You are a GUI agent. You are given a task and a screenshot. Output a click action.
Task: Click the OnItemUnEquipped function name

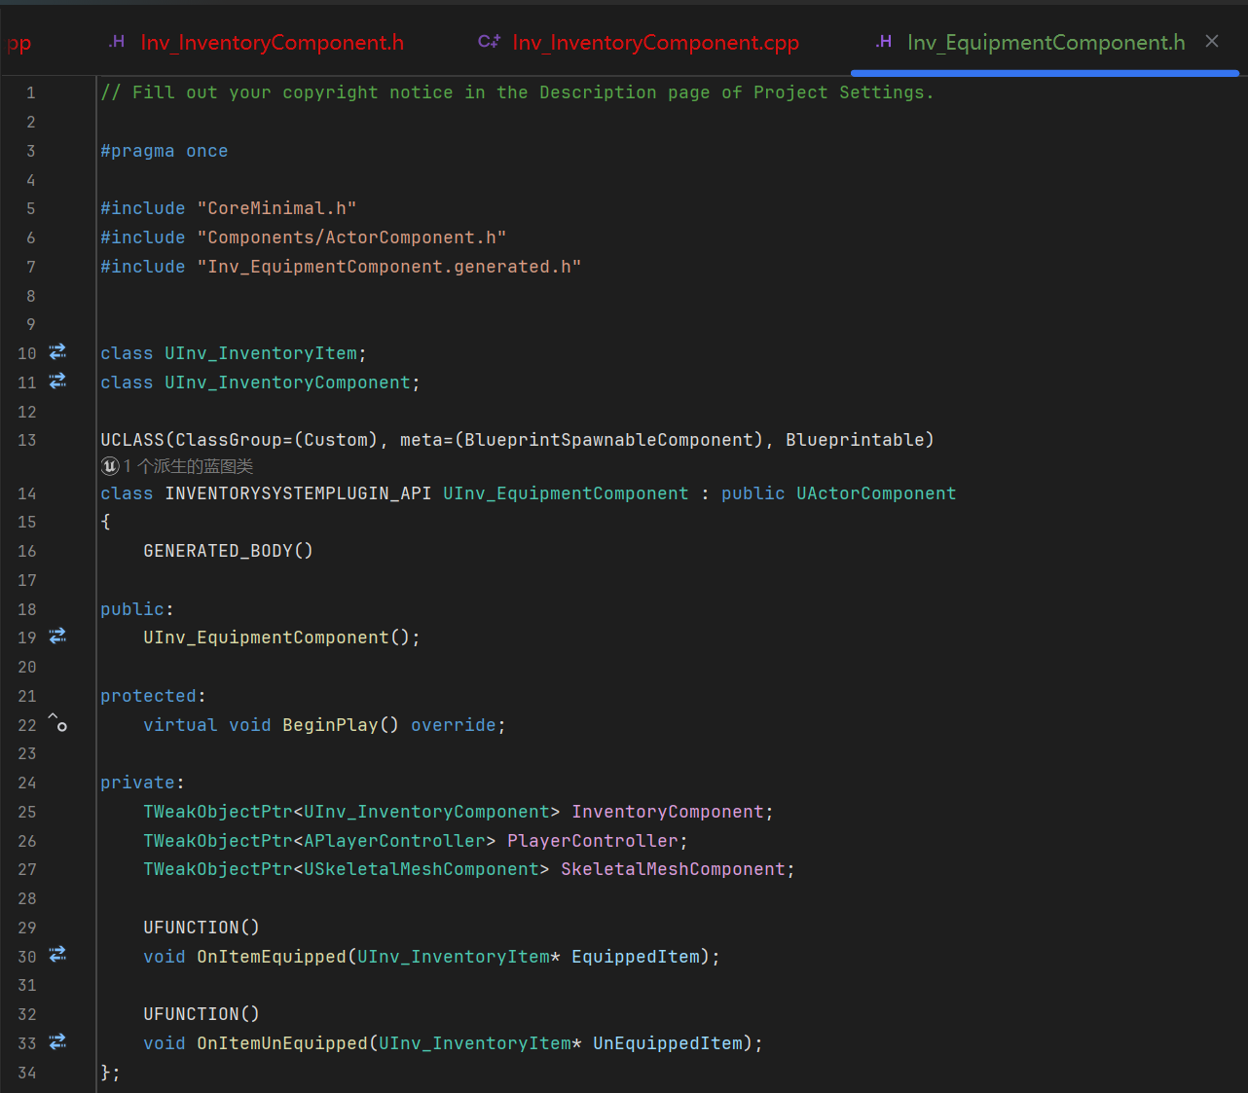coord(282,1043)
